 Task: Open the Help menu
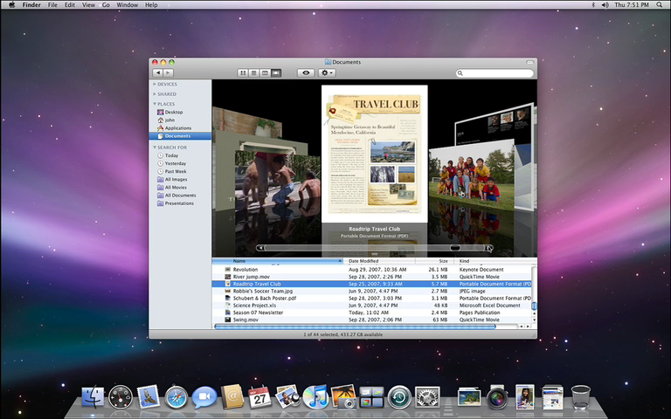(151, 4)
